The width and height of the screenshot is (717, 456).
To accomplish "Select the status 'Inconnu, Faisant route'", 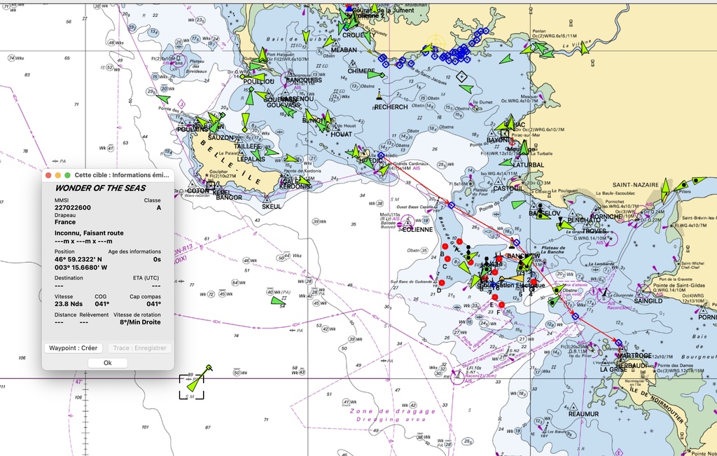I will pyautogui.click(x=89, y=233).
